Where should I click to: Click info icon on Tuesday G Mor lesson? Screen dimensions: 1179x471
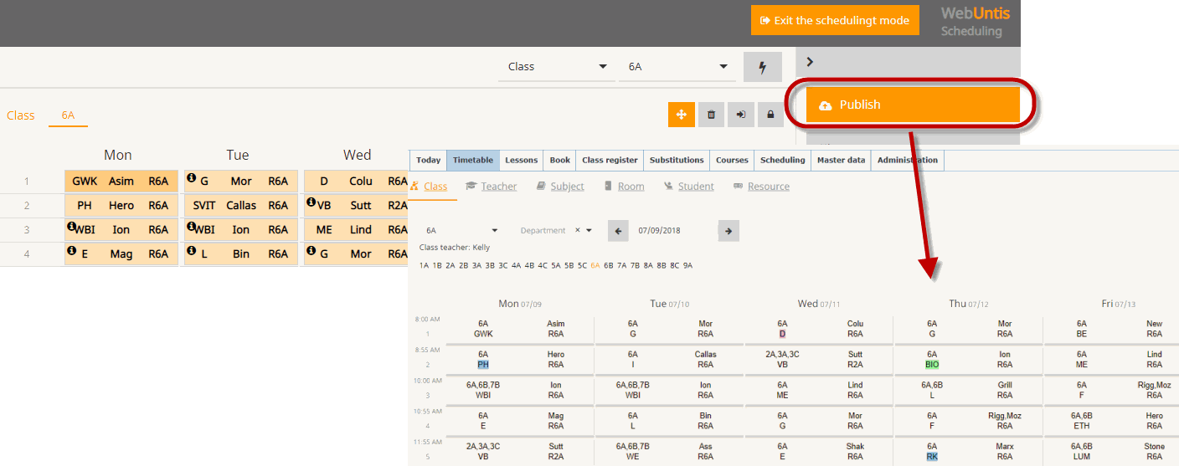pyautogui.click(x=191, y=178)
